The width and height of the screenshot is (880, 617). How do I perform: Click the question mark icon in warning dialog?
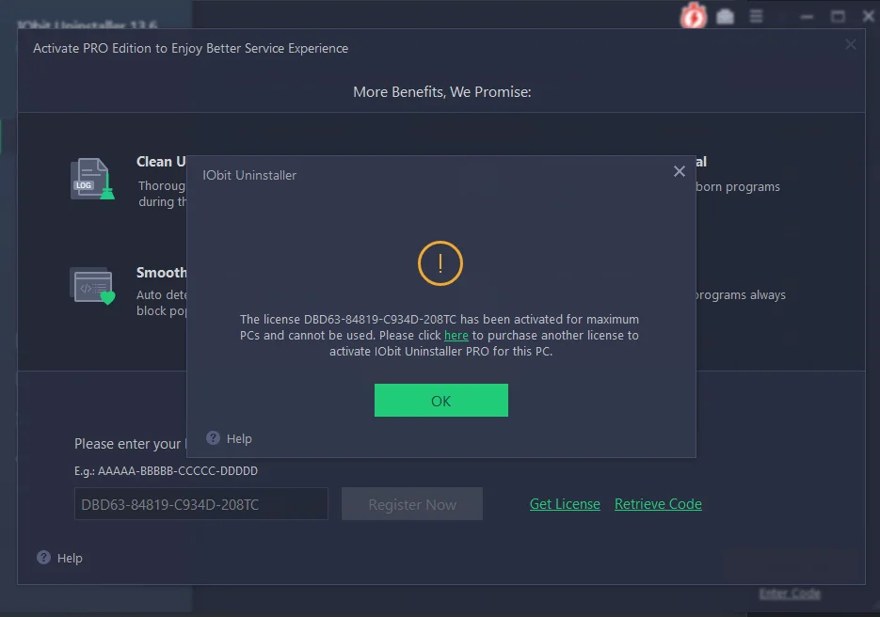(213, 438)
